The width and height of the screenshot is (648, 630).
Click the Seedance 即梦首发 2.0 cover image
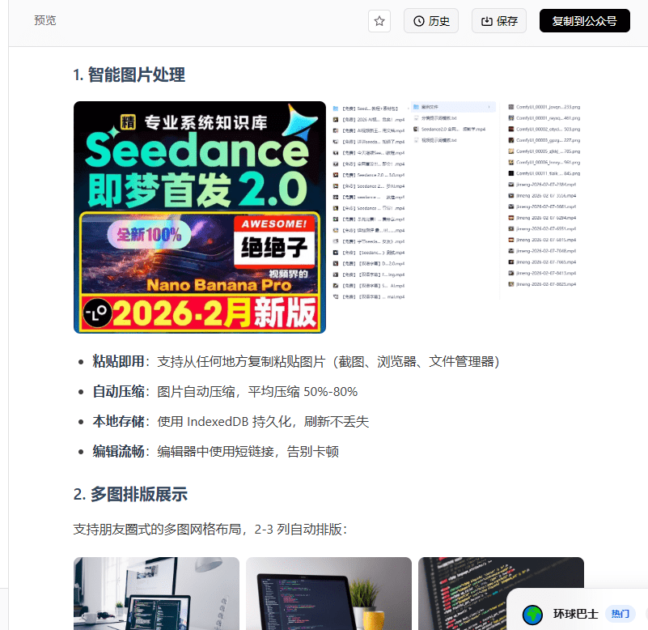[x=199, y=217]
